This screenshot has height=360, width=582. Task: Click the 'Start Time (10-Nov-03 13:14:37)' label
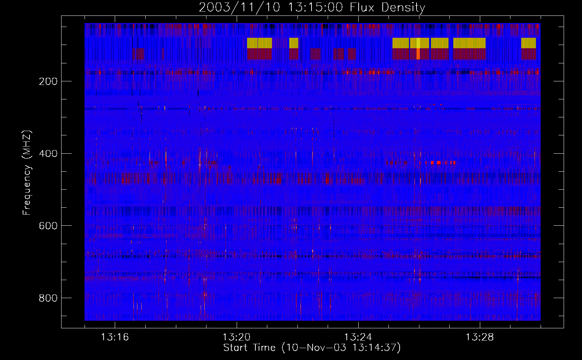312,348
